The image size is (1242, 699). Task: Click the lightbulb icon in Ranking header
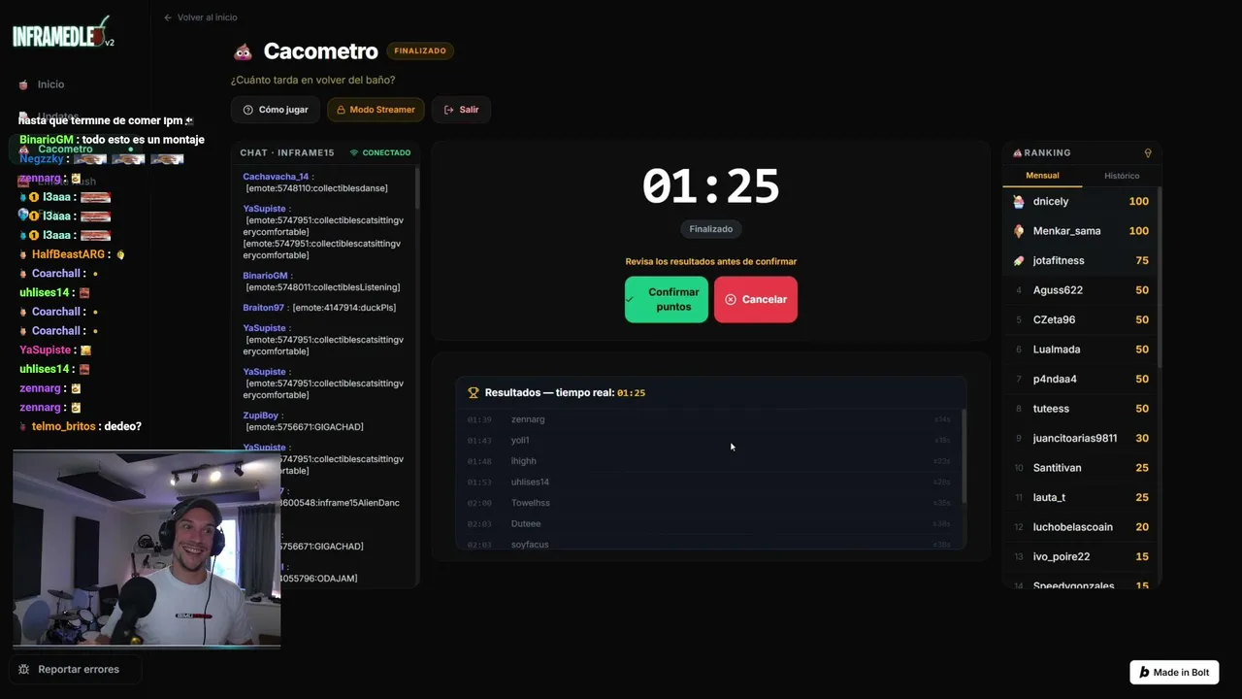(1148, 152)
